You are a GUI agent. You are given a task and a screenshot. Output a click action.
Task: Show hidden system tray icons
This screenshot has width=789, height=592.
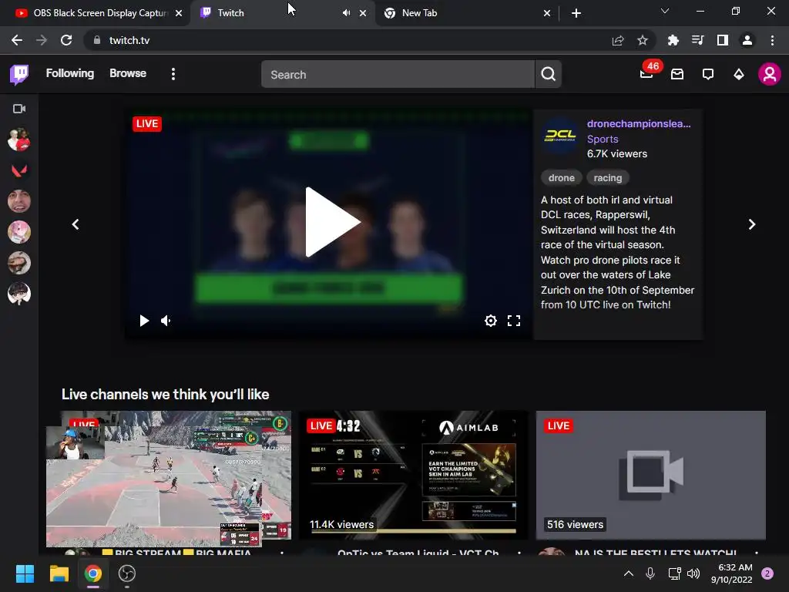click(x=629, y=573)
